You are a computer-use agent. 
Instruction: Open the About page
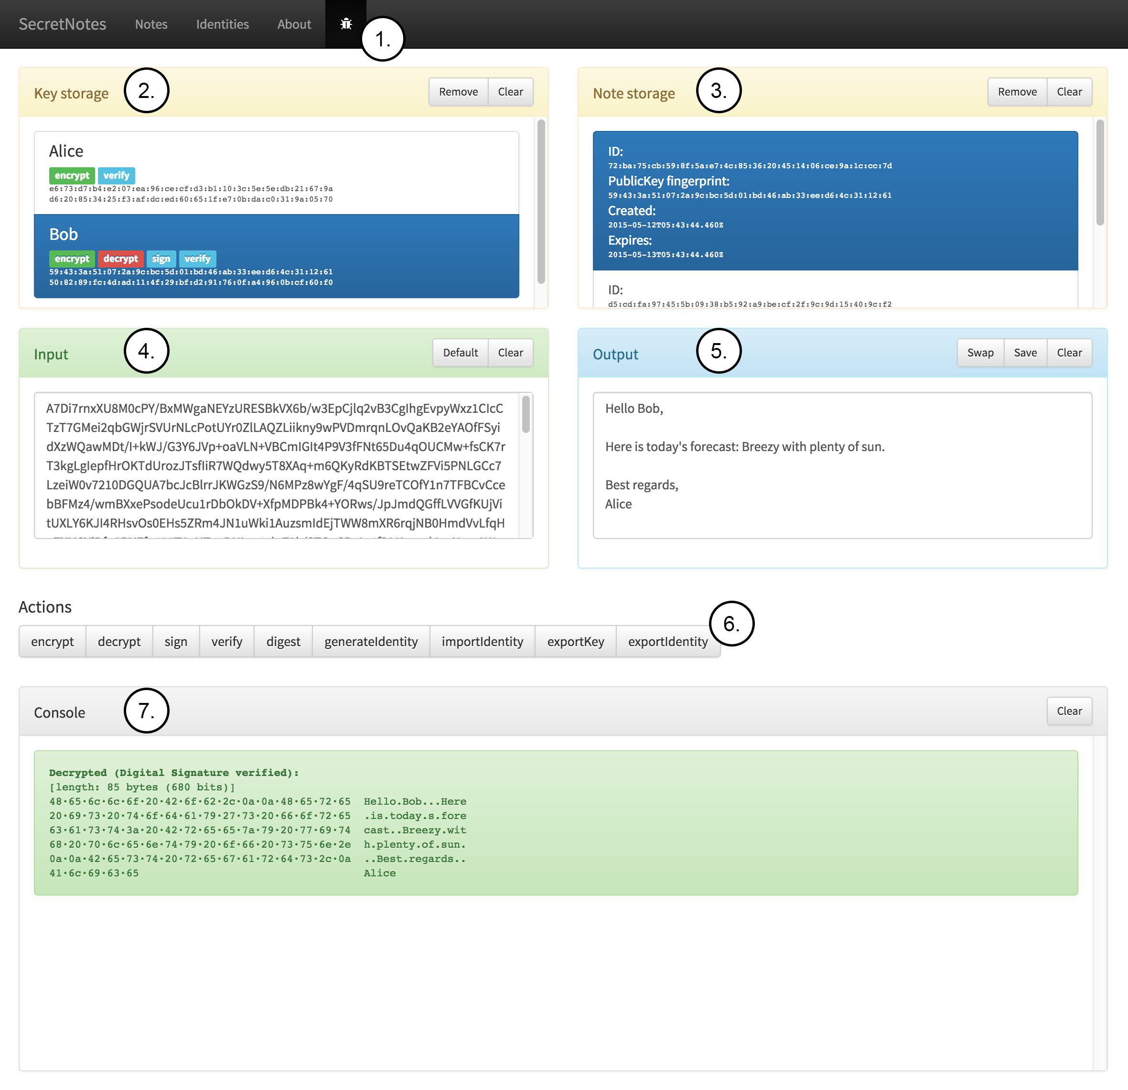click(x=293, y=24)
